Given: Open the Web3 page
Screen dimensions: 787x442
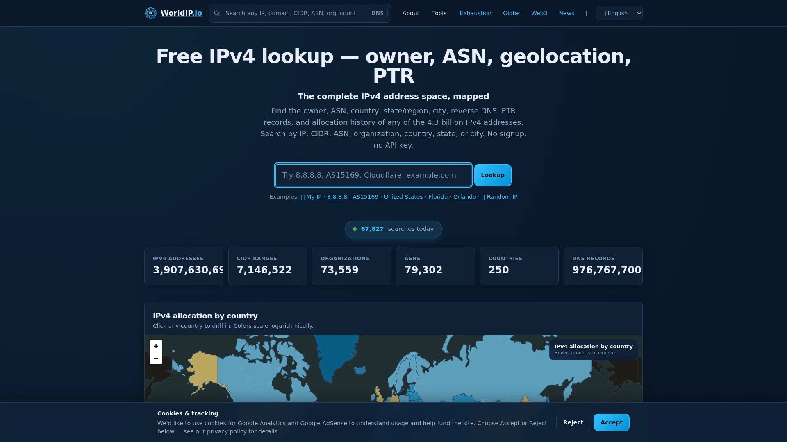Looking at the screenshot, I should 539,13.
